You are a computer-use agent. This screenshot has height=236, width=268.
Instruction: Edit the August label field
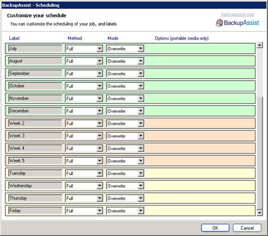pyautogui.click(x=35, y=61)
